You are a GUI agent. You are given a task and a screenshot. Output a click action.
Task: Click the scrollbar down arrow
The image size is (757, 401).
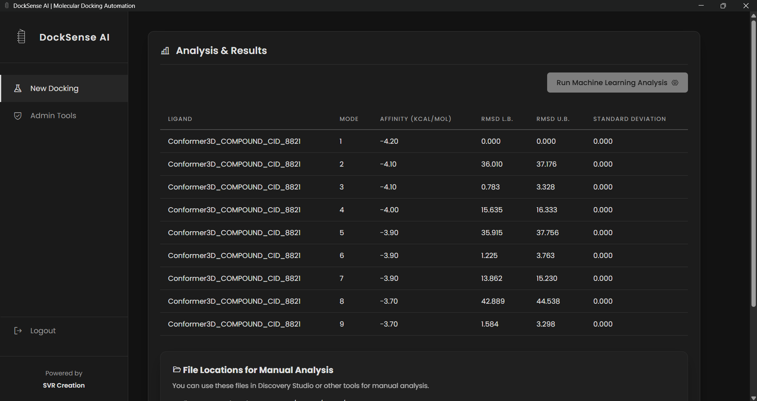[753, 398]
